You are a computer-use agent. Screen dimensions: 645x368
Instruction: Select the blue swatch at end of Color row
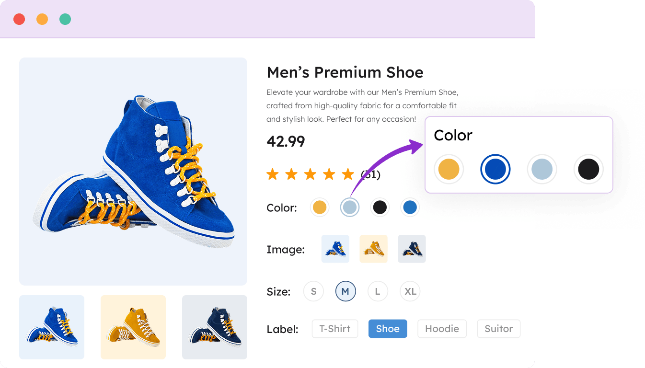point(410,207)
